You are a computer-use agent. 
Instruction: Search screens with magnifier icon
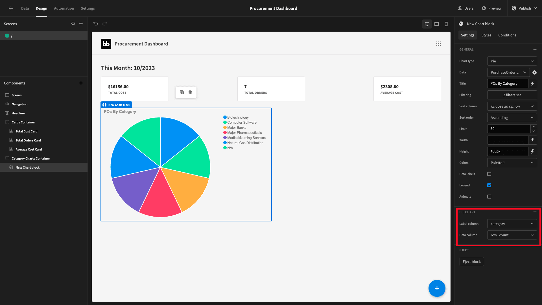[73, 24]
